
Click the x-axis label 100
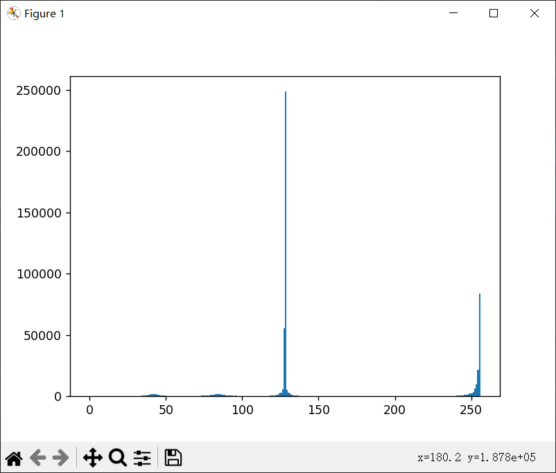point(243,410)
